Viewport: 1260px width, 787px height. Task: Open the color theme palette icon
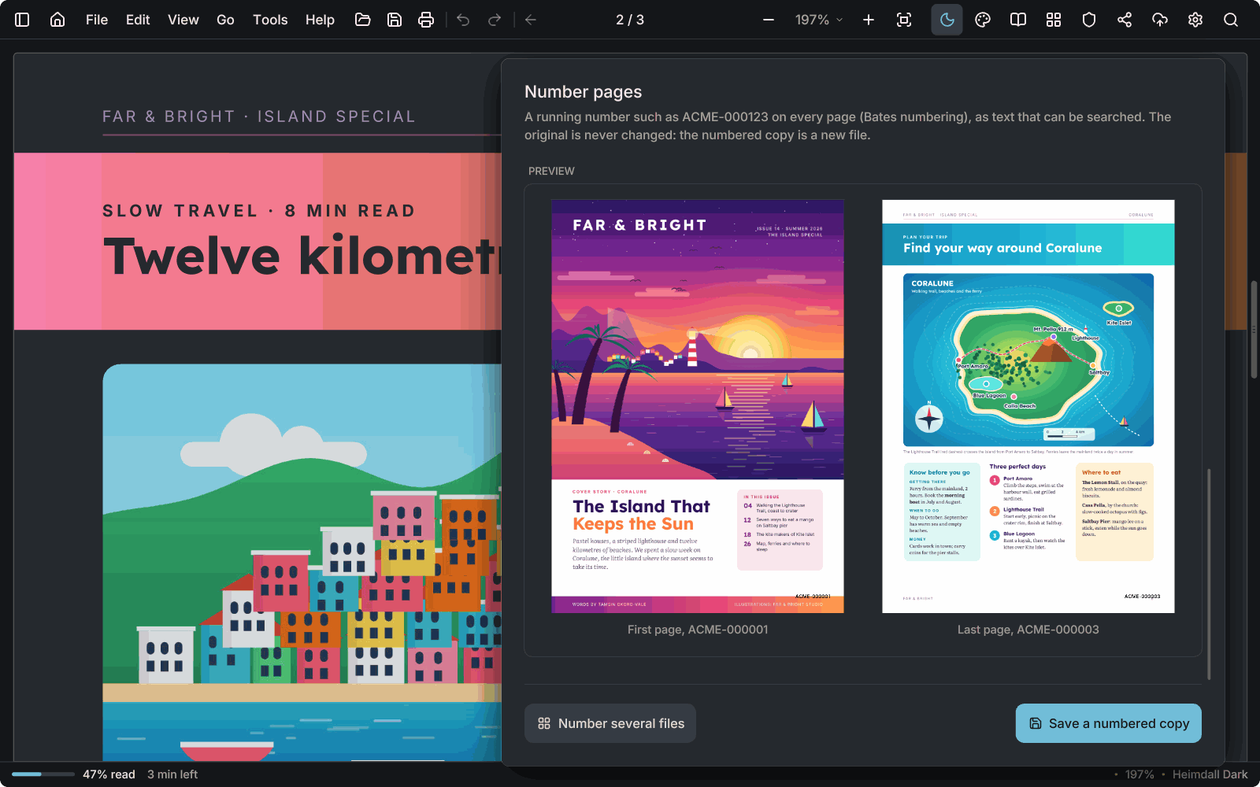coord(983,20)
